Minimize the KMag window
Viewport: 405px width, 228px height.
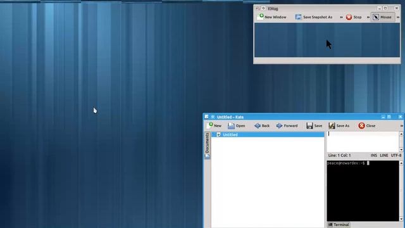tap(379, 8)
